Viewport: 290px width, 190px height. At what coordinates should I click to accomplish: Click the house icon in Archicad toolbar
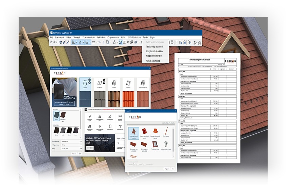coord(172,42)
